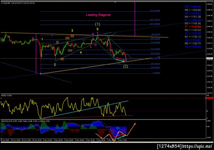This screenshot has height=150, width=214.
Task: Click the small triangle beside GOLD,M5
Action: tap(2, 3)
